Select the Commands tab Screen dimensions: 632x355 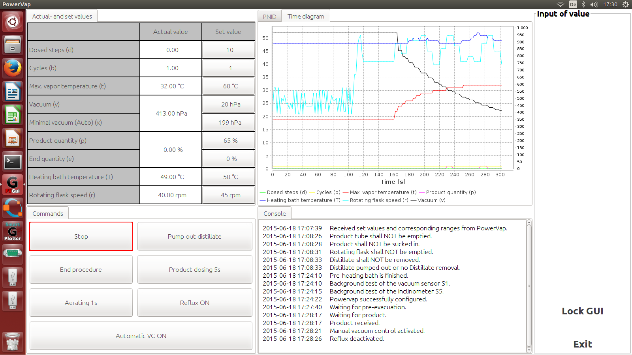click(47, 213)
